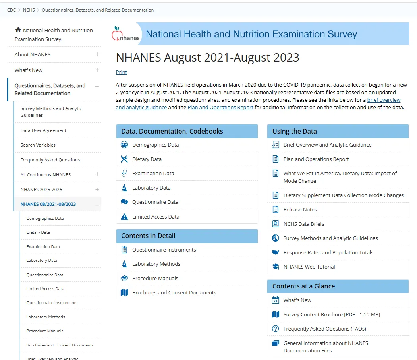This screenshot has width=417, height=360.
Task: Expand the NHANES 2025-2026 submenu
Action: [x=97, y=190]
